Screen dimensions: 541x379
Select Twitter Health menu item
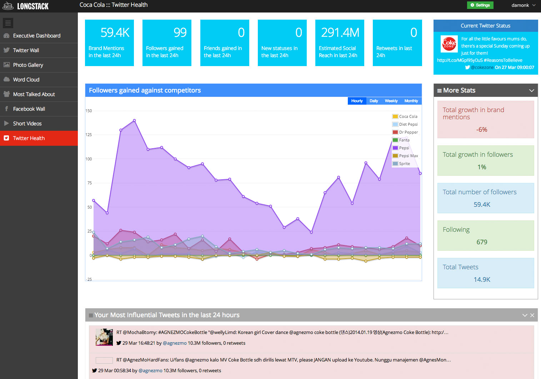point(39,138)
